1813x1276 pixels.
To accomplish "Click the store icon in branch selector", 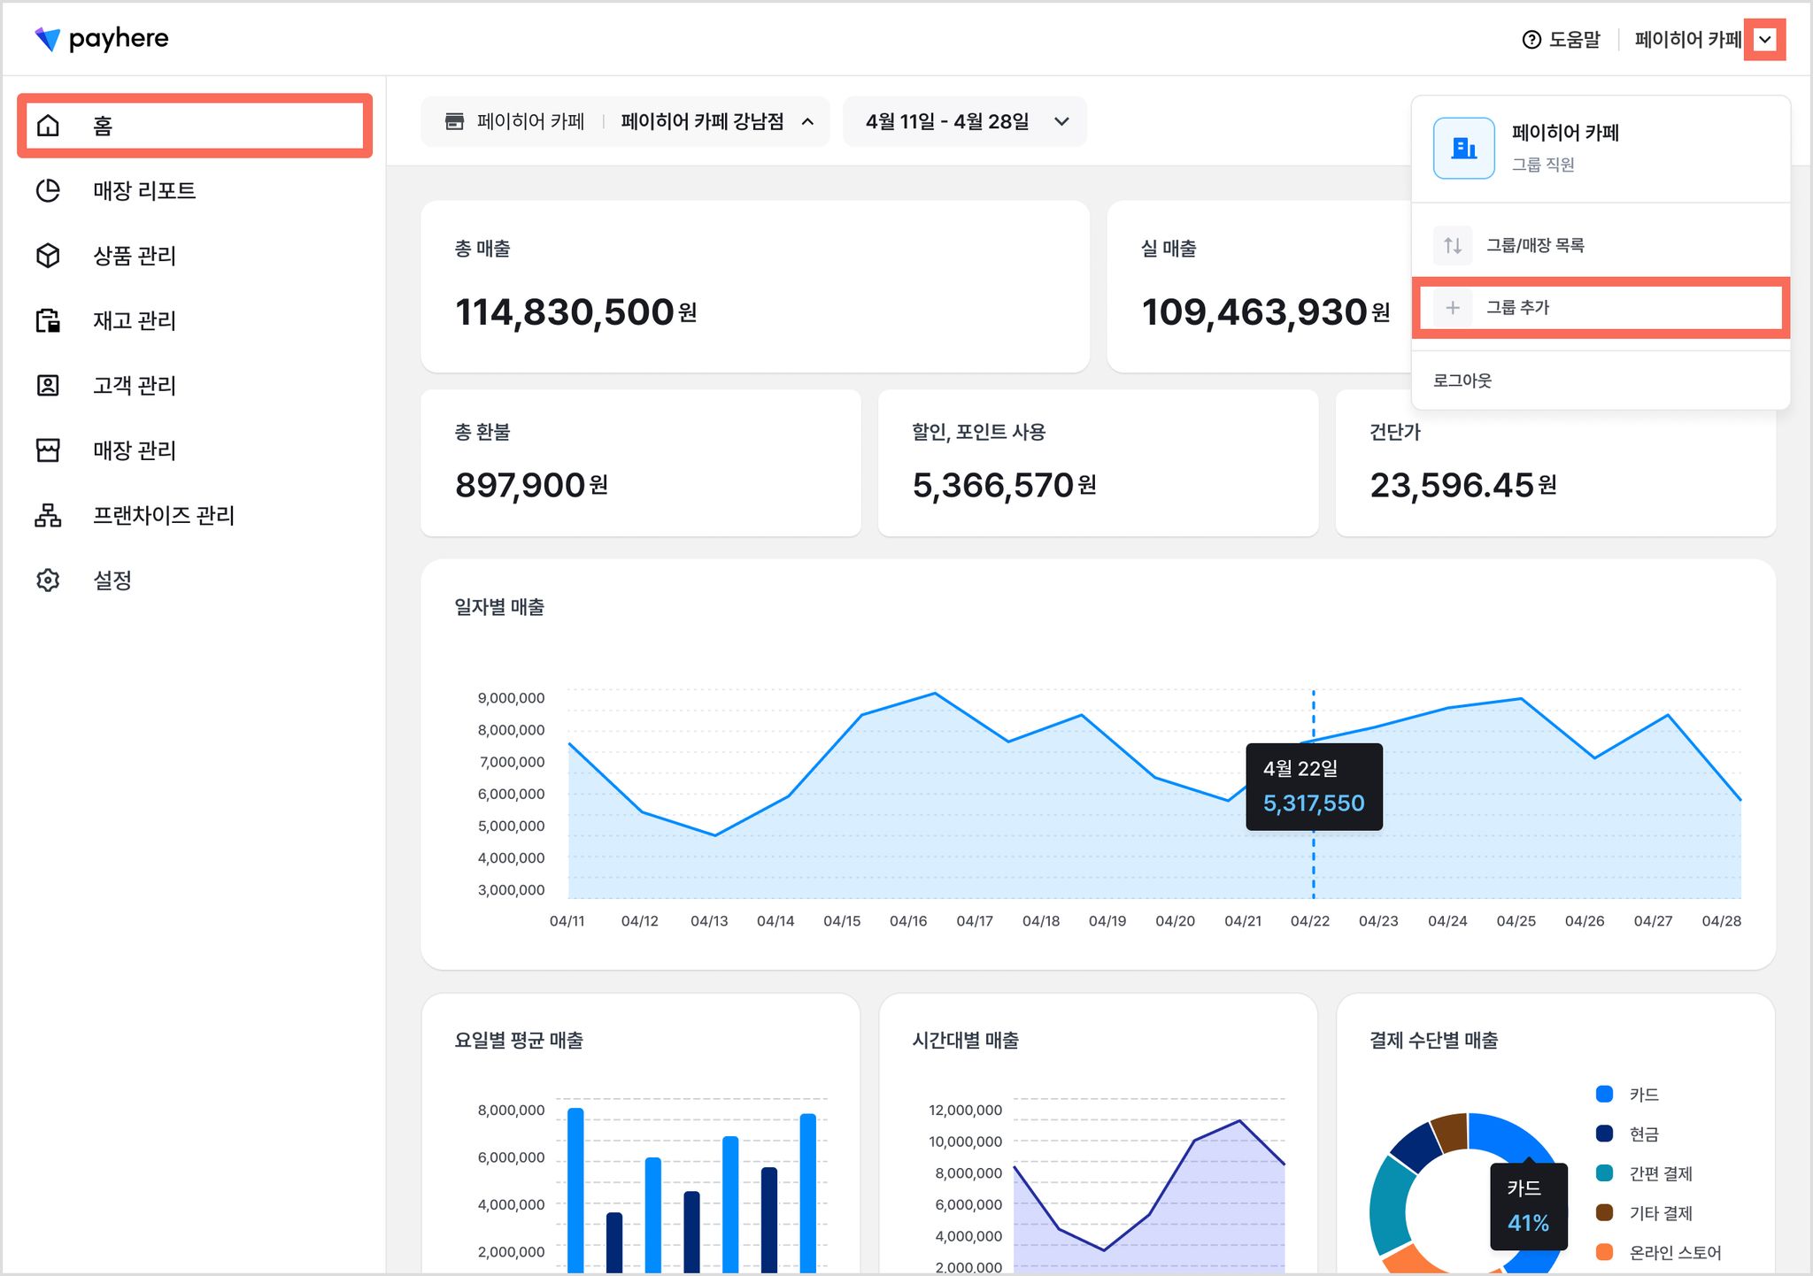I will pos(454,121).
